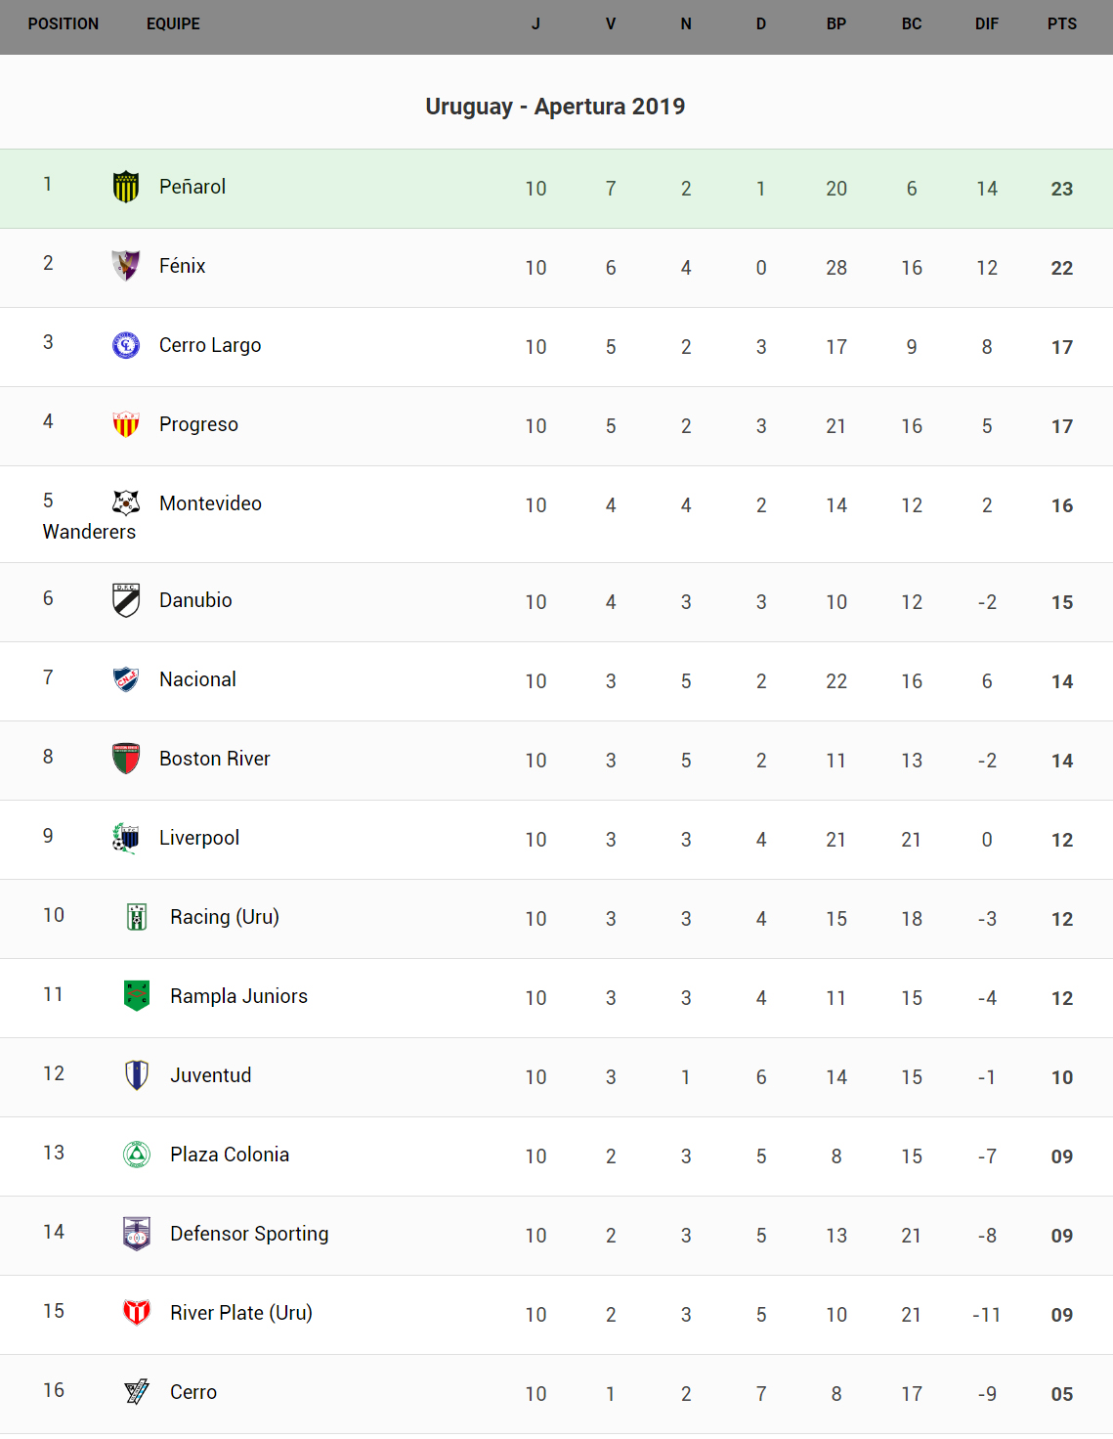Sort table by PTS column header

pyautogui.click(x=1061, y=24)
